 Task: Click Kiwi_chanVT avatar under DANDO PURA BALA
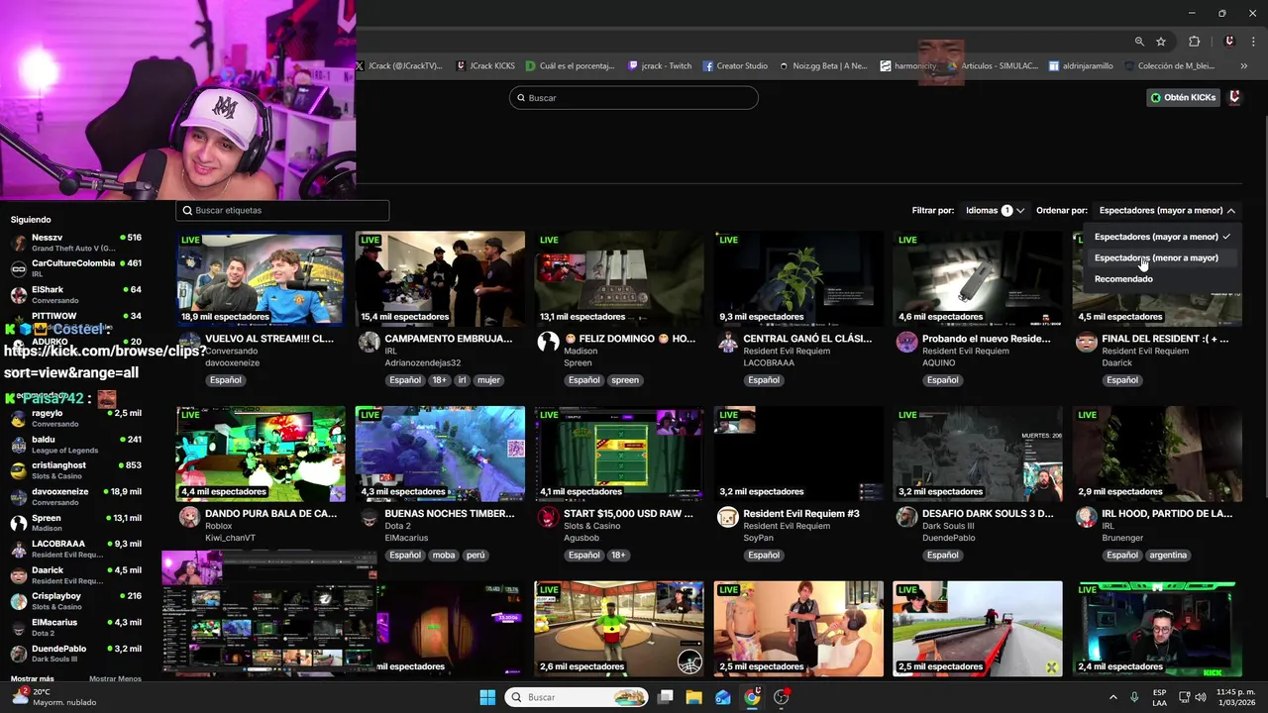pos(189,518)
